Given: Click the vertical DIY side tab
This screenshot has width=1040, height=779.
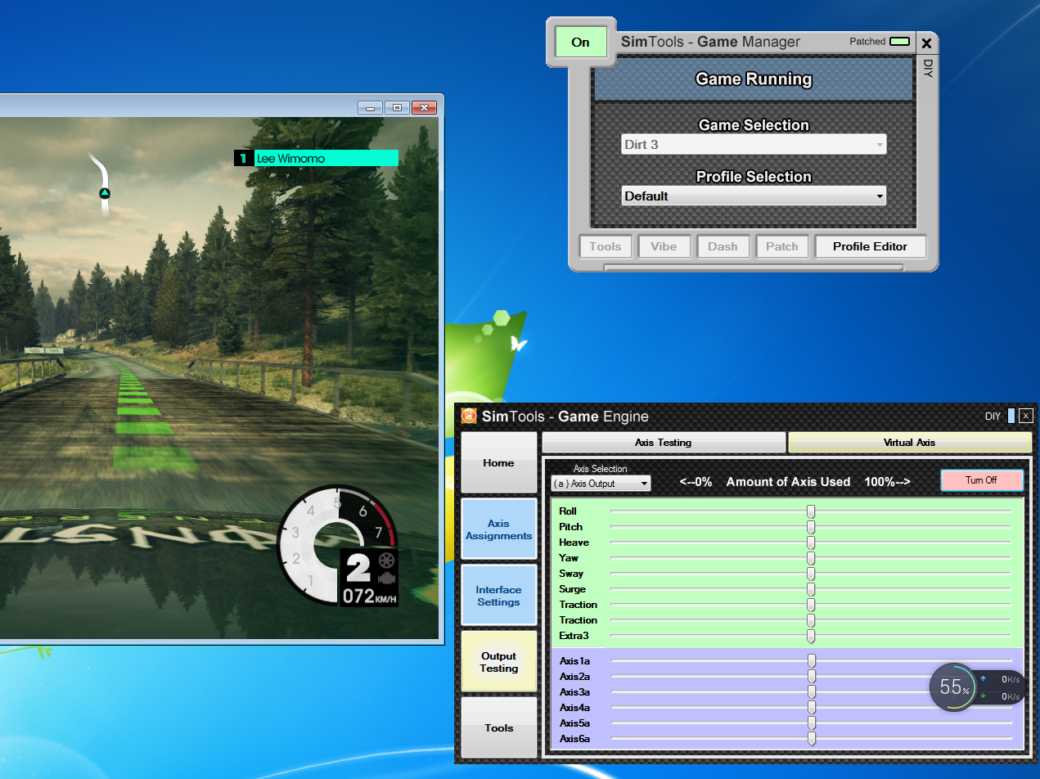Looking at the screenshot, I should point(927,67).
